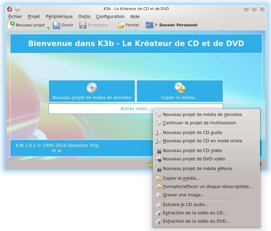
Task: Select Continuer le projet de multisession
Action: (x=199, y=123)
